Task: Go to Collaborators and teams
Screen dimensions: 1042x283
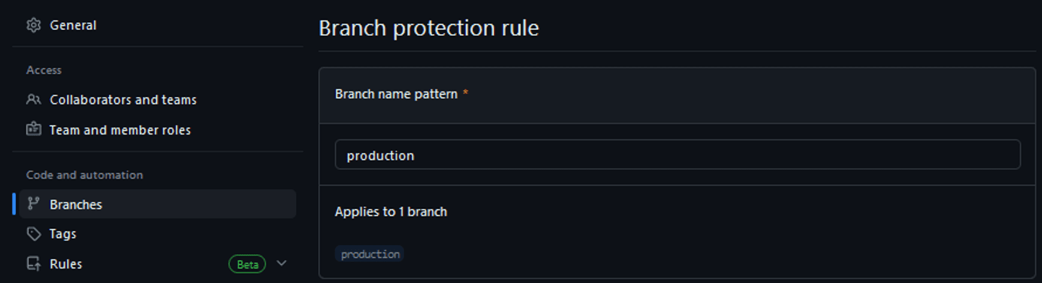Action: click(123, 100)
